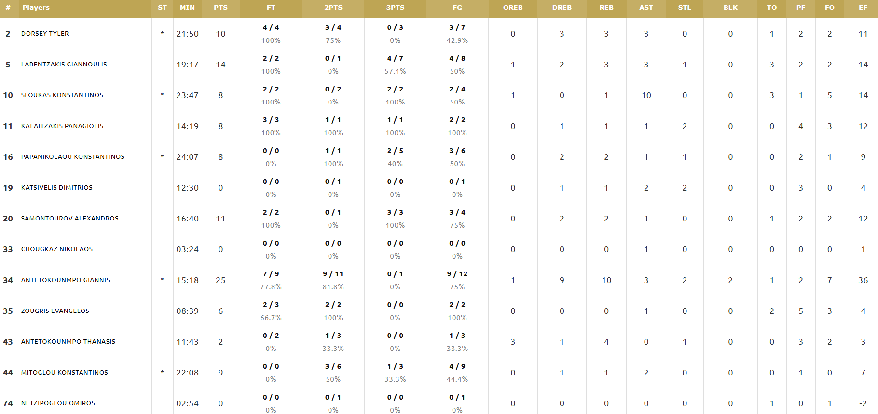Select PAPANIKOLAOU KONSTANTINOS row name
This screenshot has height=414, width=878.
tap(73, 157)
